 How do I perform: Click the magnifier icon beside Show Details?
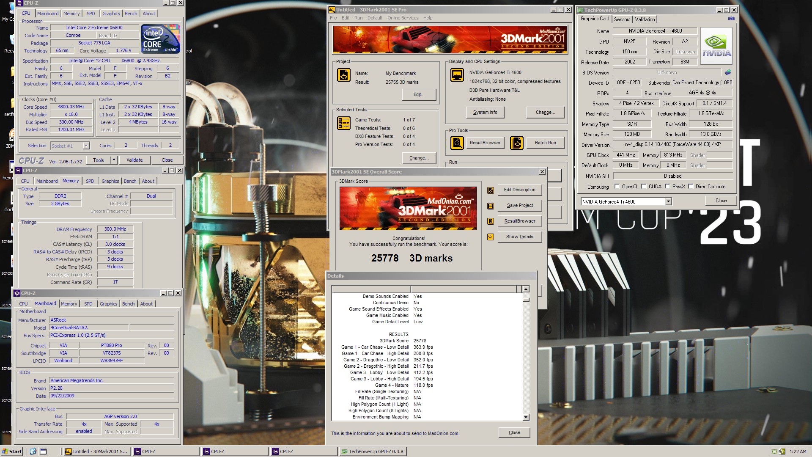491,237
